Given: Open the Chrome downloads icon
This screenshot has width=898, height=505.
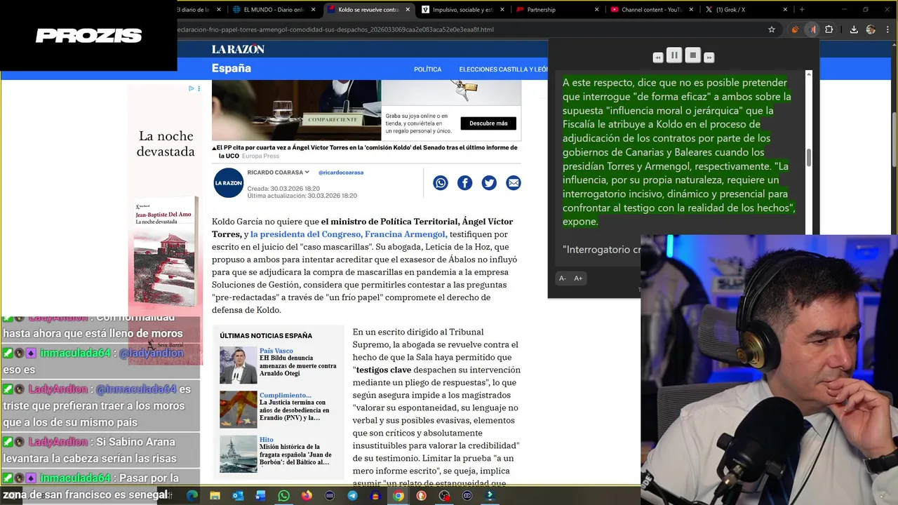Looking at the screenshot, I should (x=854, y=29).
